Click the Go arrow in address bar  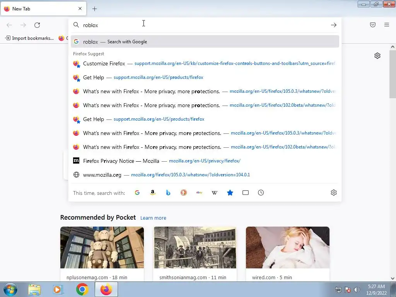[334, 25]
